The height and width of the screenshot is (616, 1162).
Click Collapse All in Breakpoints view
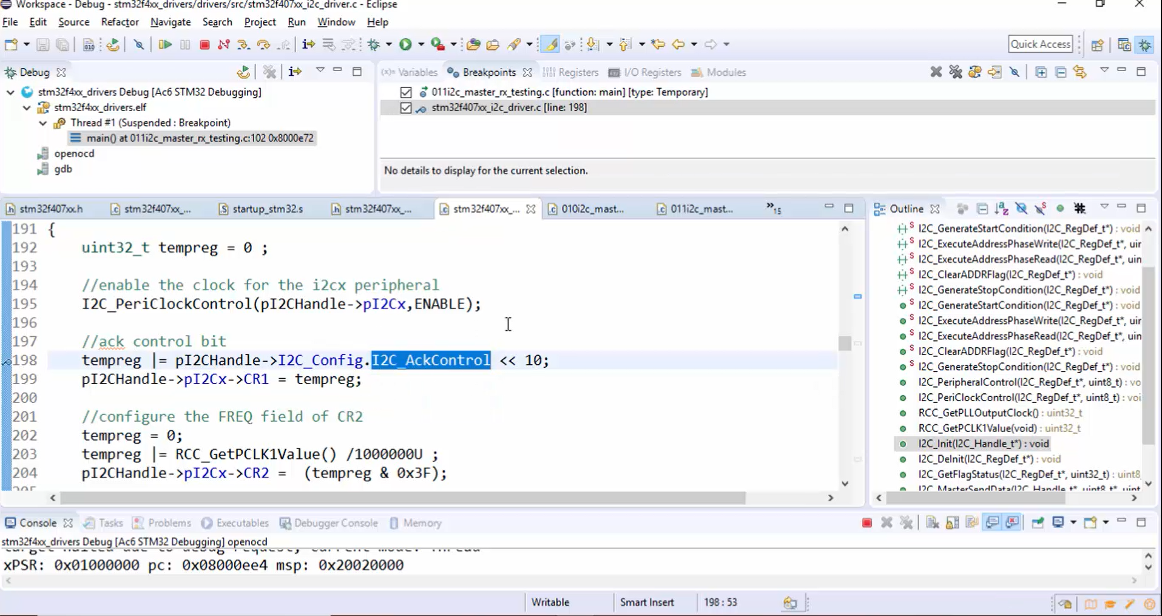click(x=1061, y=72)
